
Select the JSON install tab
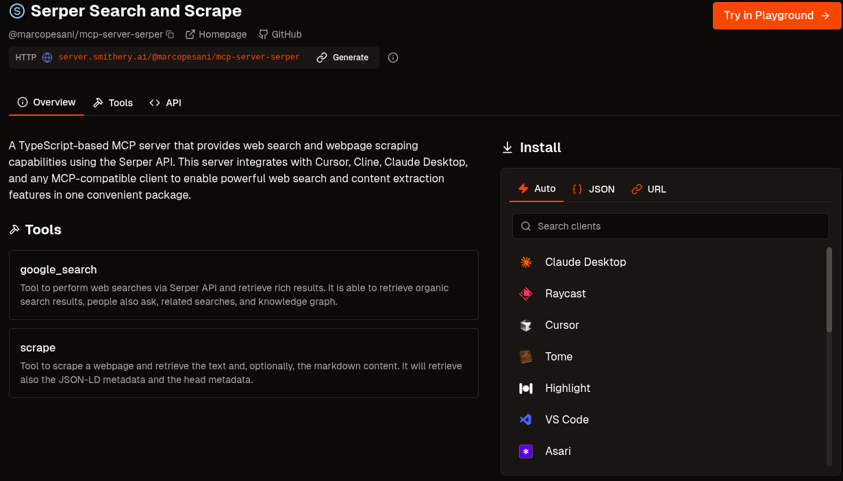(594, 189)
